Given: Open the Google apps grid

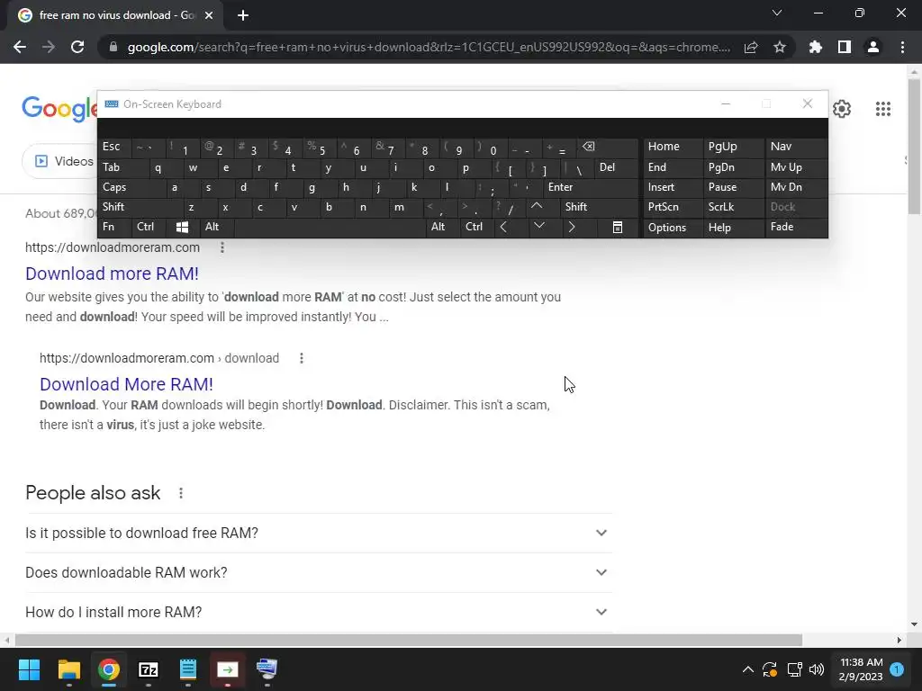Looking at the screenshot, I should click(882, 109).
